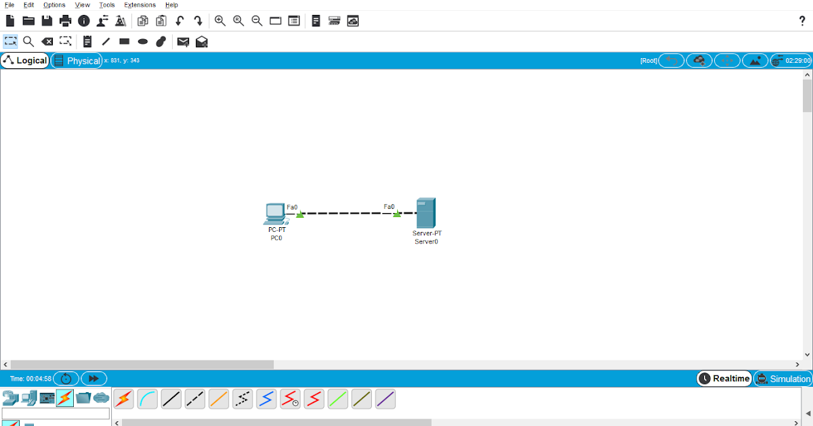Open the Extensions menu
The height and width of the screenshot is (426, 813).
[140, 5]
